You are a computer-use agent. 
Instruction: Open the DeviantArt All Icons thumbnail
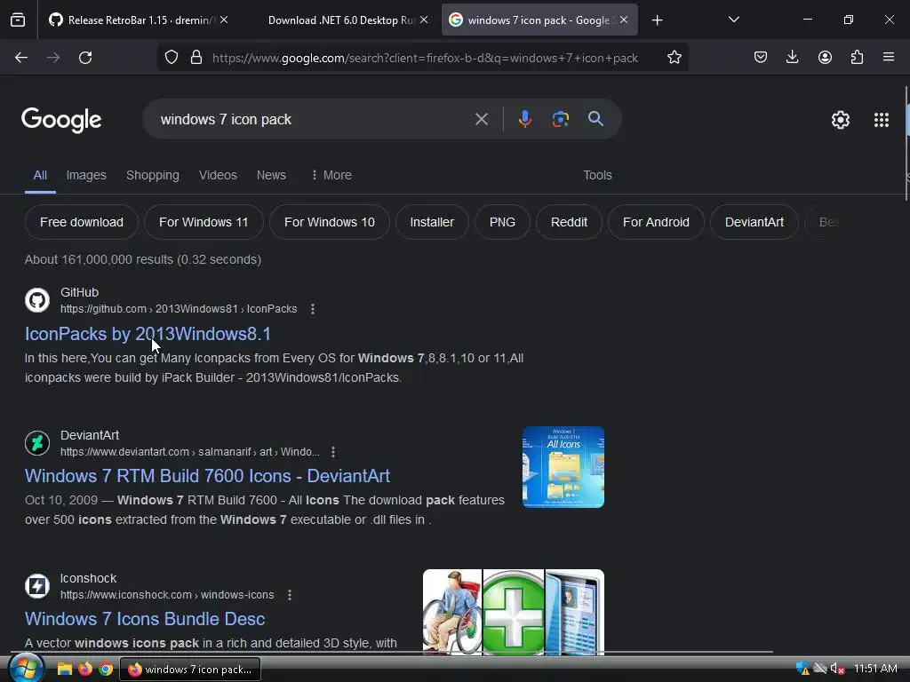click(563, 467)
